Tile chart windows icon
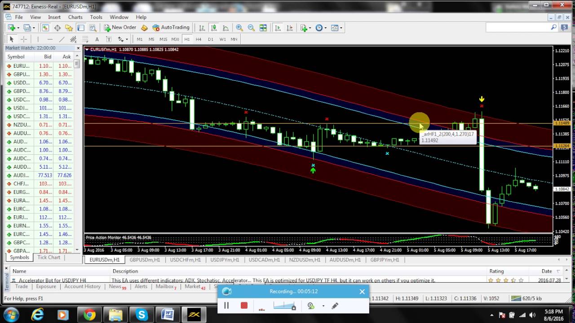 tap(263, 28)
